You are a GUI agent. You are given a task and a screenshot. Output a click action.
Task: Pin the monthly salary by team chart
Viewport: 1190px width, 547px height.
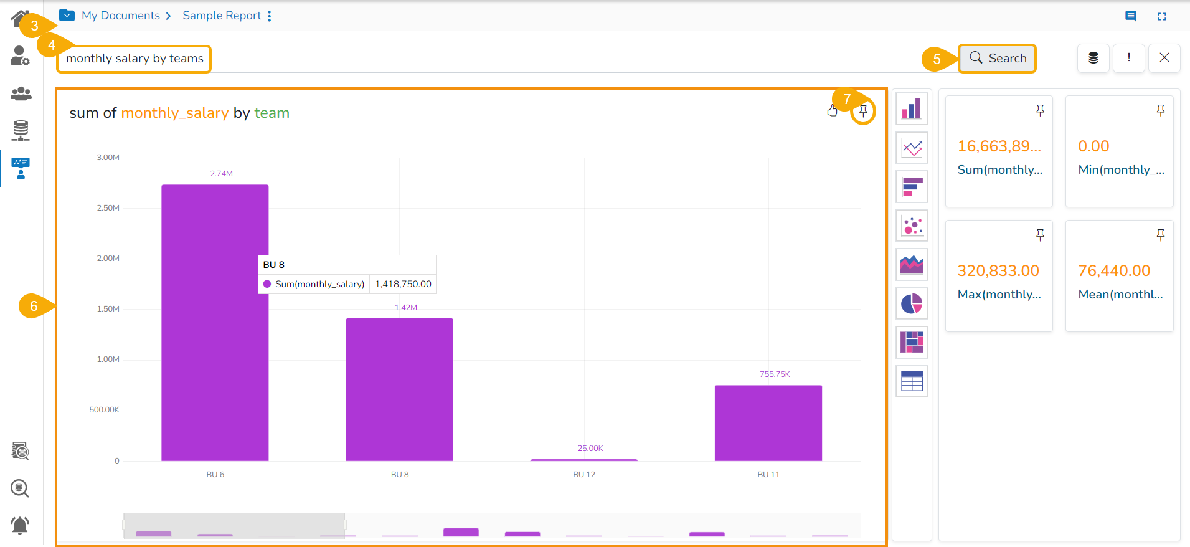pos(863,112)
